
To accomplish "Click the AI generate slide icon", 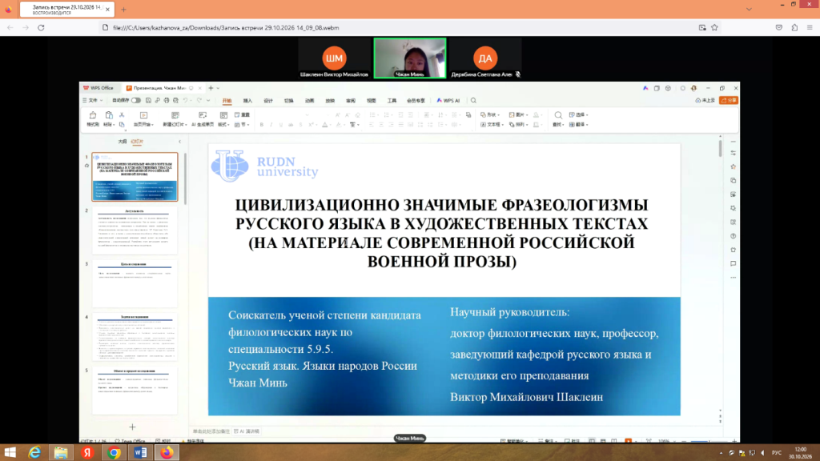I will pyautogui.click(x=203, y=115).
